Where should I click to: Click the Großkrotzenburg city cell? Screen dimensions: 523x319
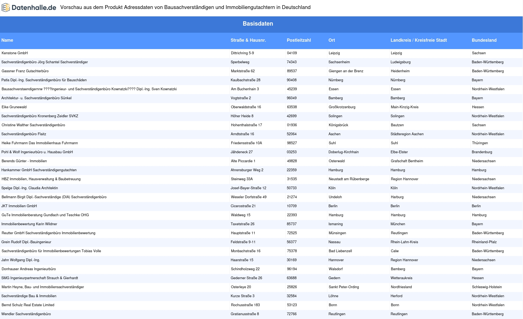click(342, 107)
